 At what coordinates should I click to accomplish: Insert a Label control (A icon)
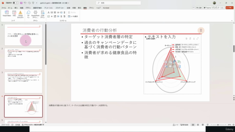(48, 12)
